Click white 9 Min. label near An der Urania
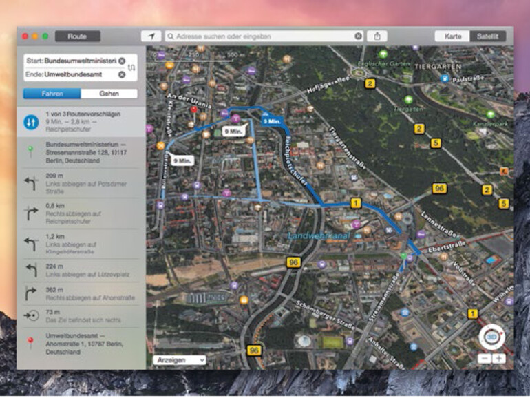The height and width of the screenshot is (398, 530). [x=234, y=131]
